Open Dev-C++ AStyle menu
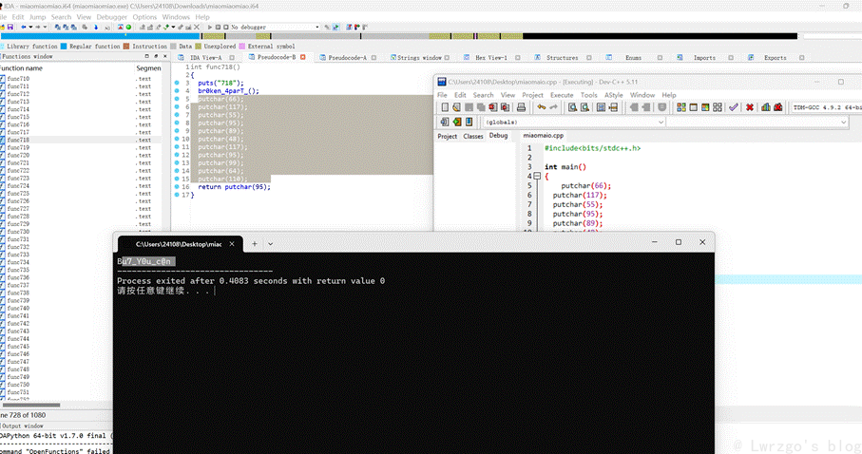862x454 pixels. 614,95
